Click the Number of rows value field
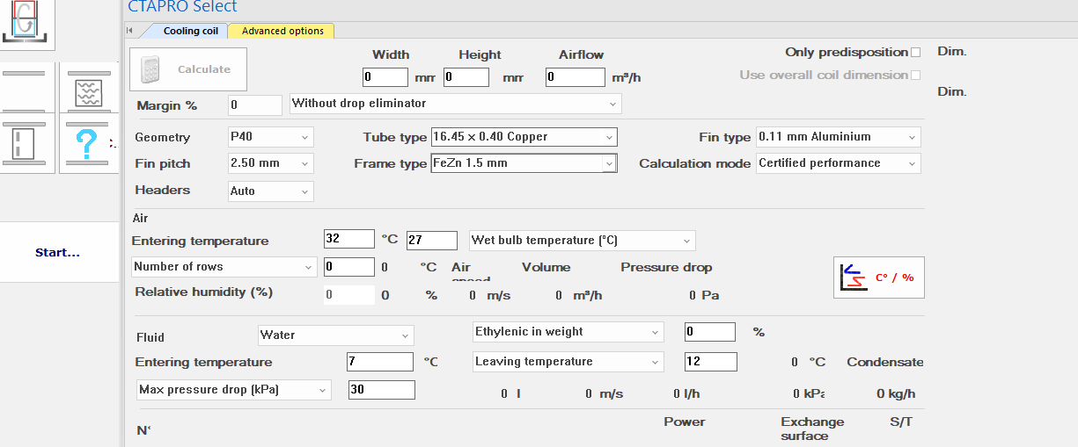This screenshot has height=447, width=1078. tap(349, 267)
